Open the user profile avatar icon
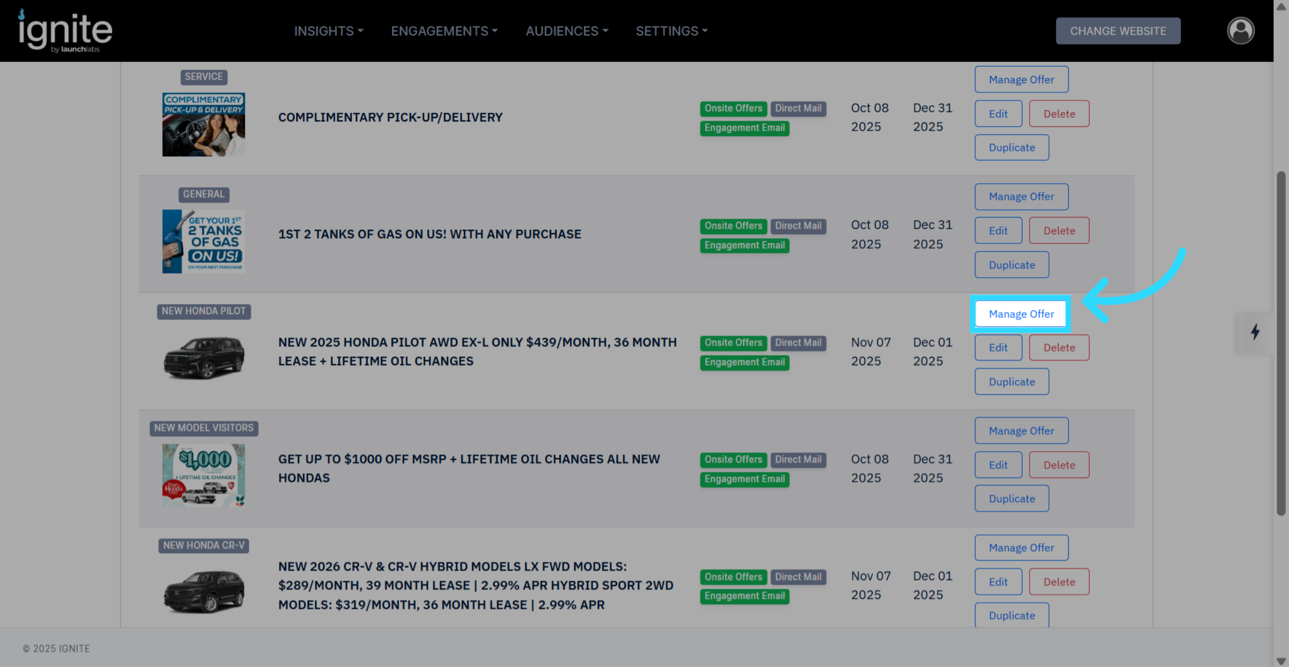The image size is (1289, 667). (1240, 31)
